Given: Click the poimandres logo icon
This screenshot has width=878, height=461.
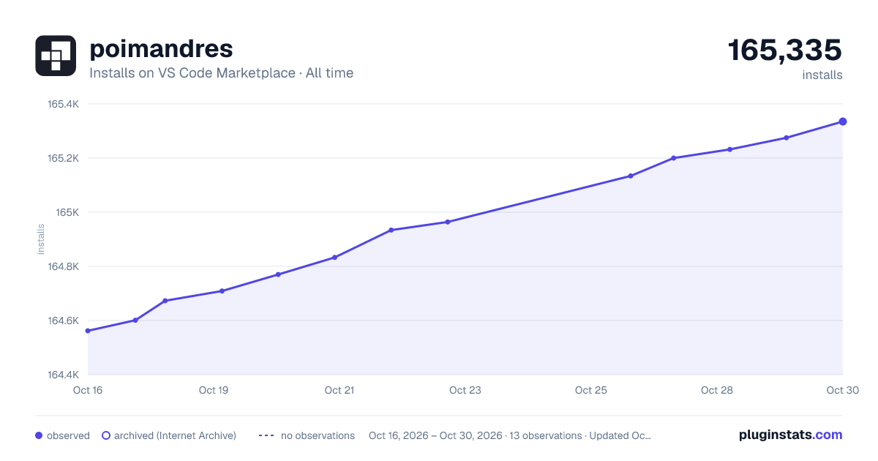Looking at the screenshot, I should coord(56,56).
